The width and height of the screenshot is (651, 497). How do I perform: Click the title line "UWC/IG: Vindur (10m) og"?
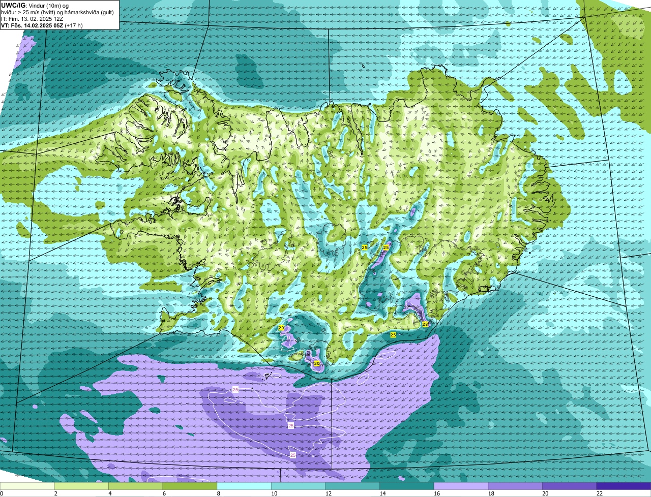coord(34,6)
